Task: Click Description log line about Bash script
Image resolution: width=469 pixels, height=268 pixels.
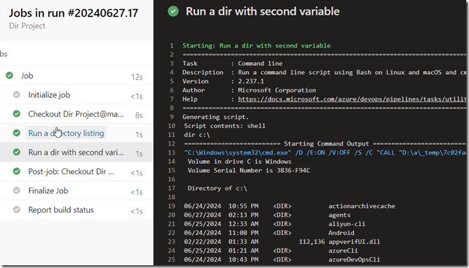Action: click(x=324, y=73)
